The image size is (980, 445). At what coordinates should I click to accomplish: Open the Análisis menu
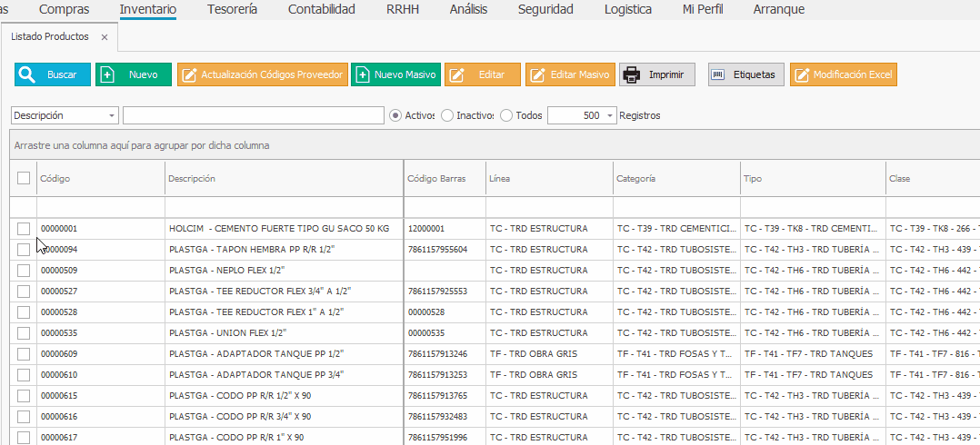tap(469, 9)
